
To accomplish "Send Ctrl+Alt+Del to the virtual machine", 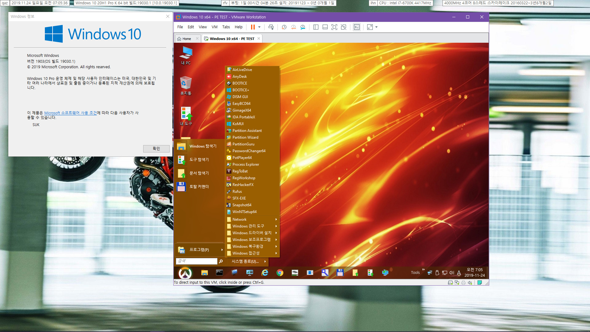I will click(271, 27).
